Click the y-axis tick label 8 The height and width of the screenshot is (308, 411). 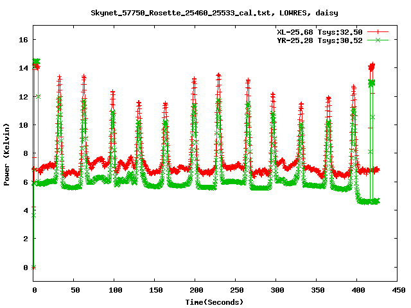[x=26, y=153]
